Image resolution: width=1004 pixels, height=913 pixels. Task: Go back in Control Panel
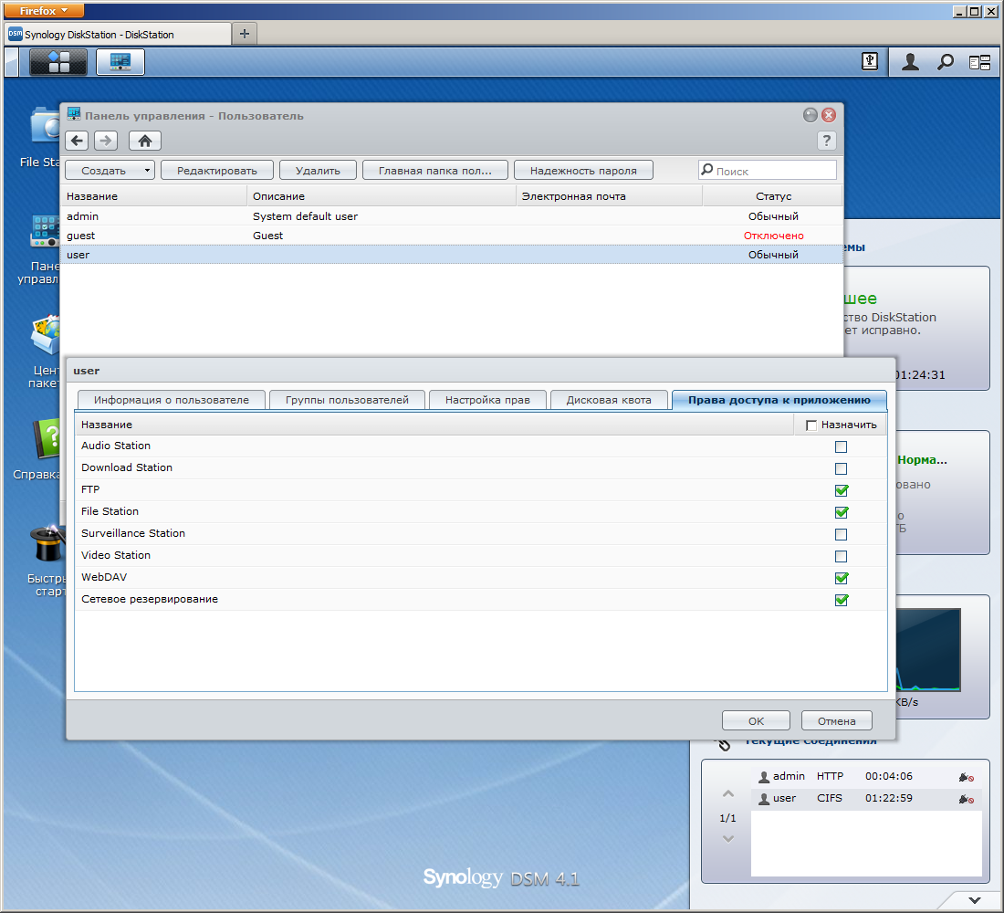tap(77, 141)
